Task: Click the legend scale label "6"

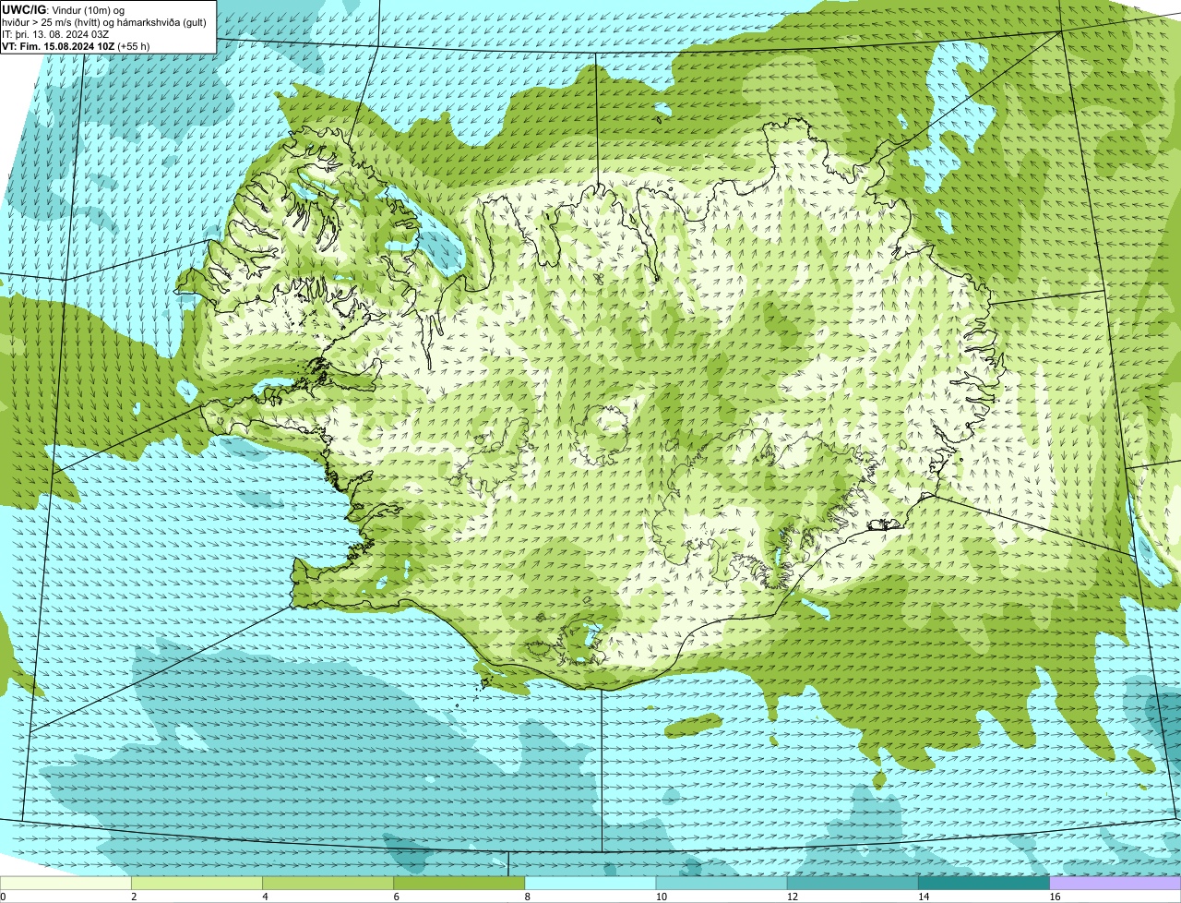Action: click(x=396, y=897)
